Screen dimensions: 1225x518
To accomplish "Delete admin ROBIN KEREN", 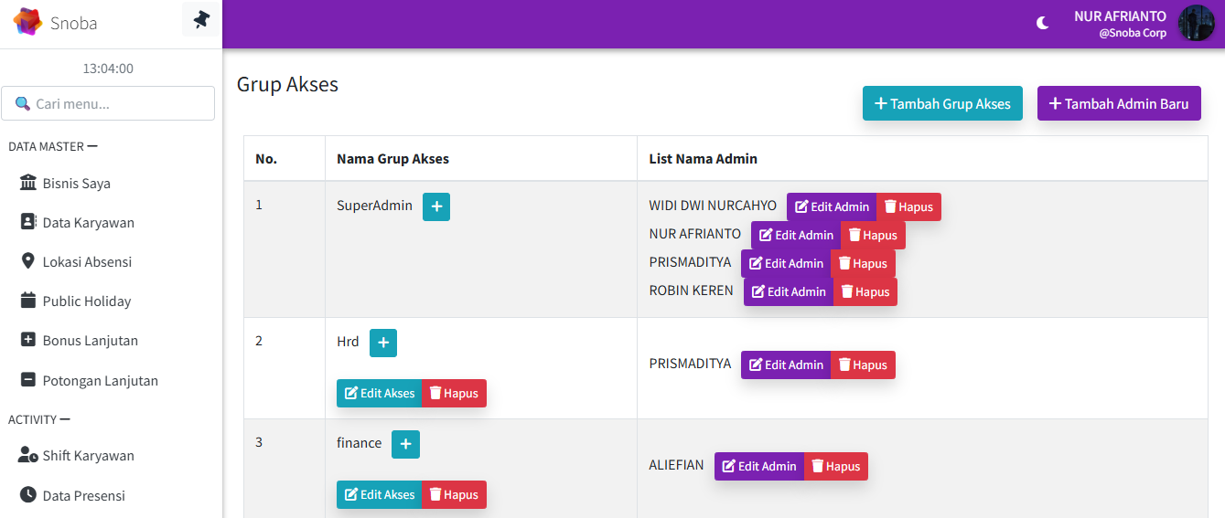I will click(865, 292).
